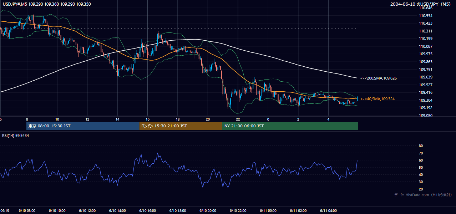Click the 110.311 price axis label
The width and height of the screenshot is (456, 214).
coord(425,31)
